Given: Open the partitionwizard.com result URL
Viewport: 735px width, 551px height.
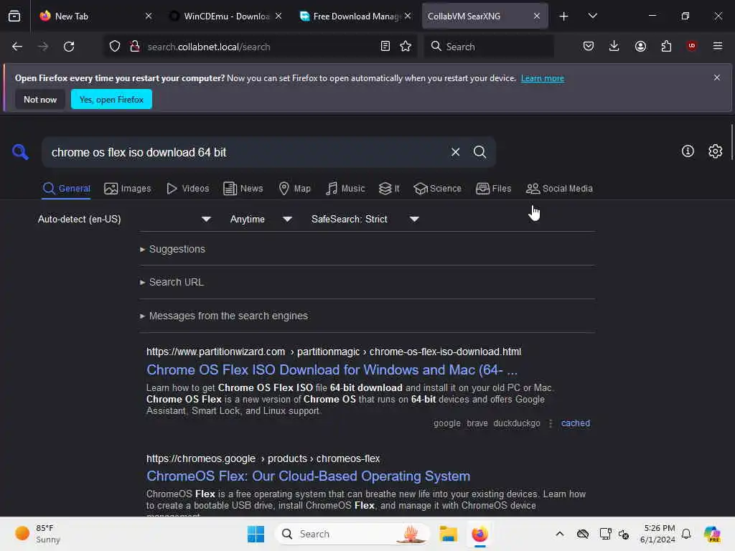Looking at the screenshot, I should tap(334, 352).
